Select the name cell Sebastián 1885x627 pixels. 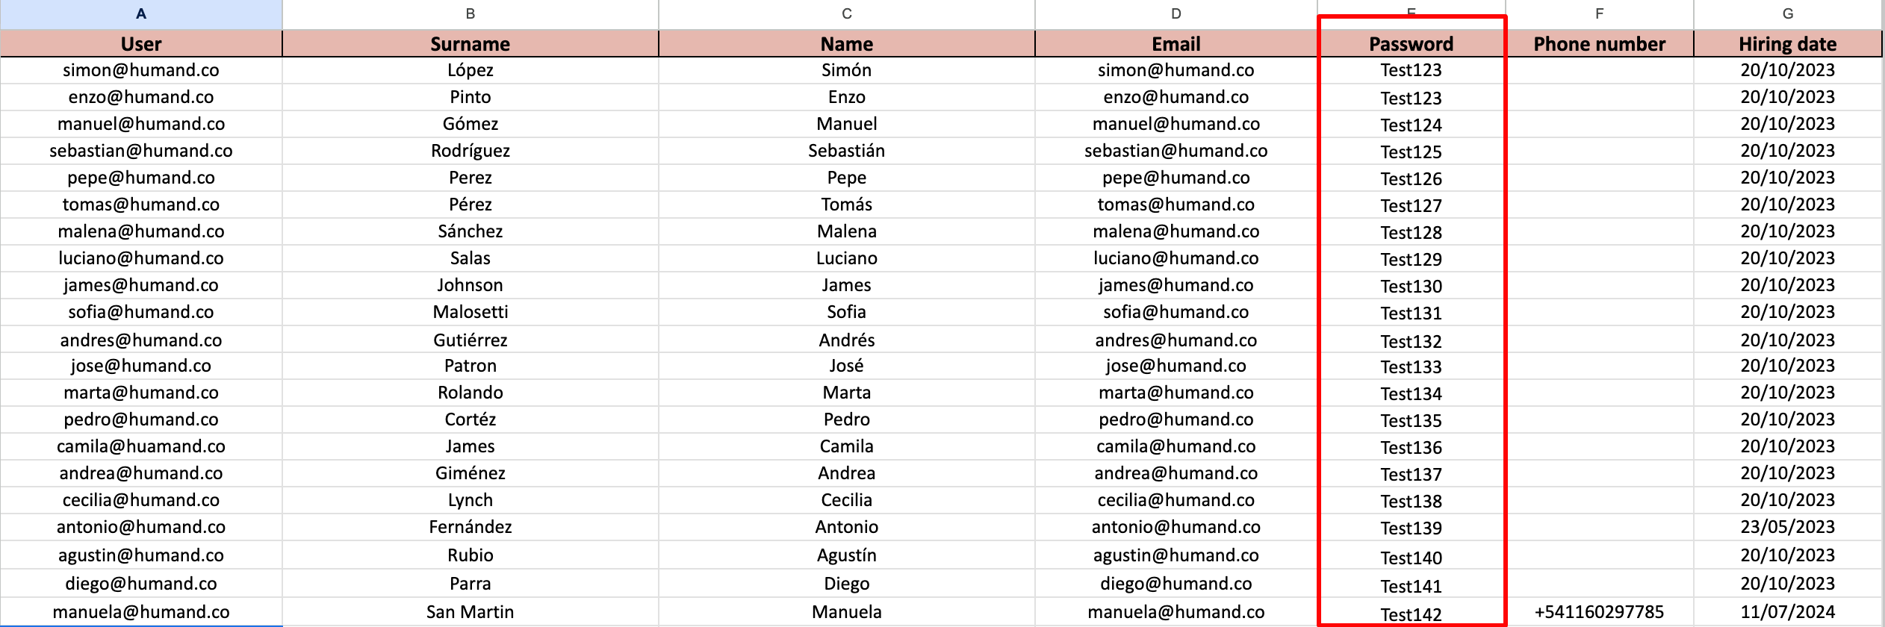[x=846, y=151]
